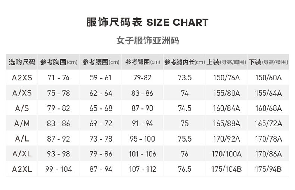Viewport: 295px width, 190px height.
Task: Click the 73 - 78 waist cell
Action: click(x=101, y=139)
